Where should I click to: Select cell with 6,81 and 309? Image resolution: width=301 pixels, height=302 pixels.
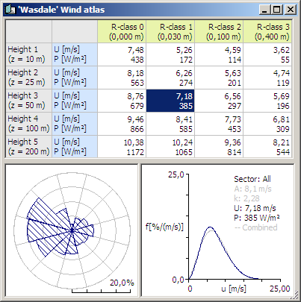[267, 124]
